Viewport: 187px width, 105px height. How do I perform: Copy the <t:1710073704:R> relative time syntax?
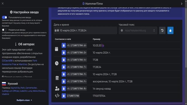tap(64, 89)
